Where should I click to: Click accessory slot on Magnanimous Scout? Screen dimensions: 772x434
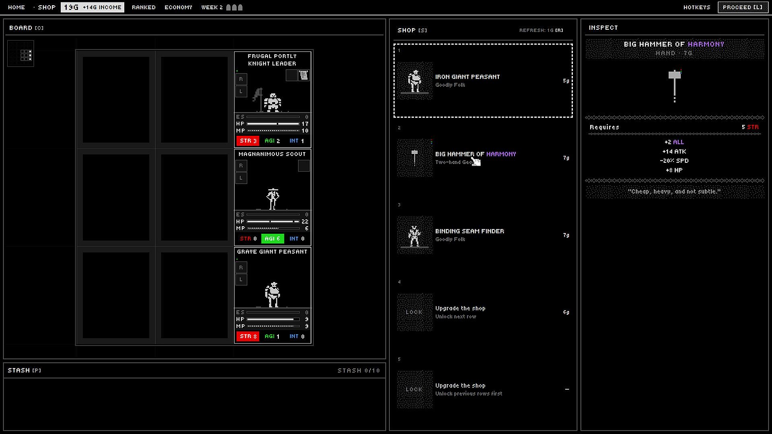coord(304,166)
